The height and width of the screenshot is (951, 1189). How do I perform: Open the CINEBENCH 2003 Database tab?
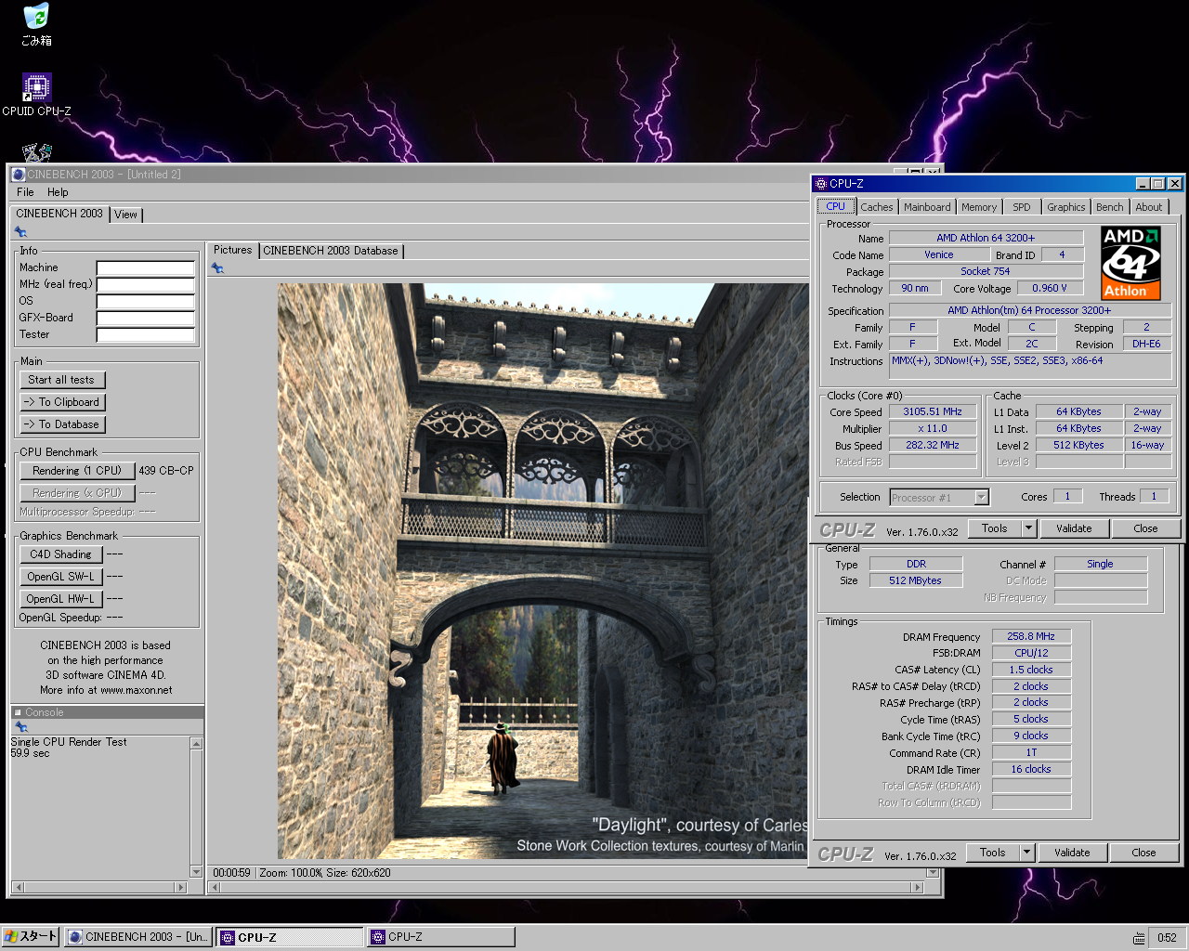click(331, 251)
